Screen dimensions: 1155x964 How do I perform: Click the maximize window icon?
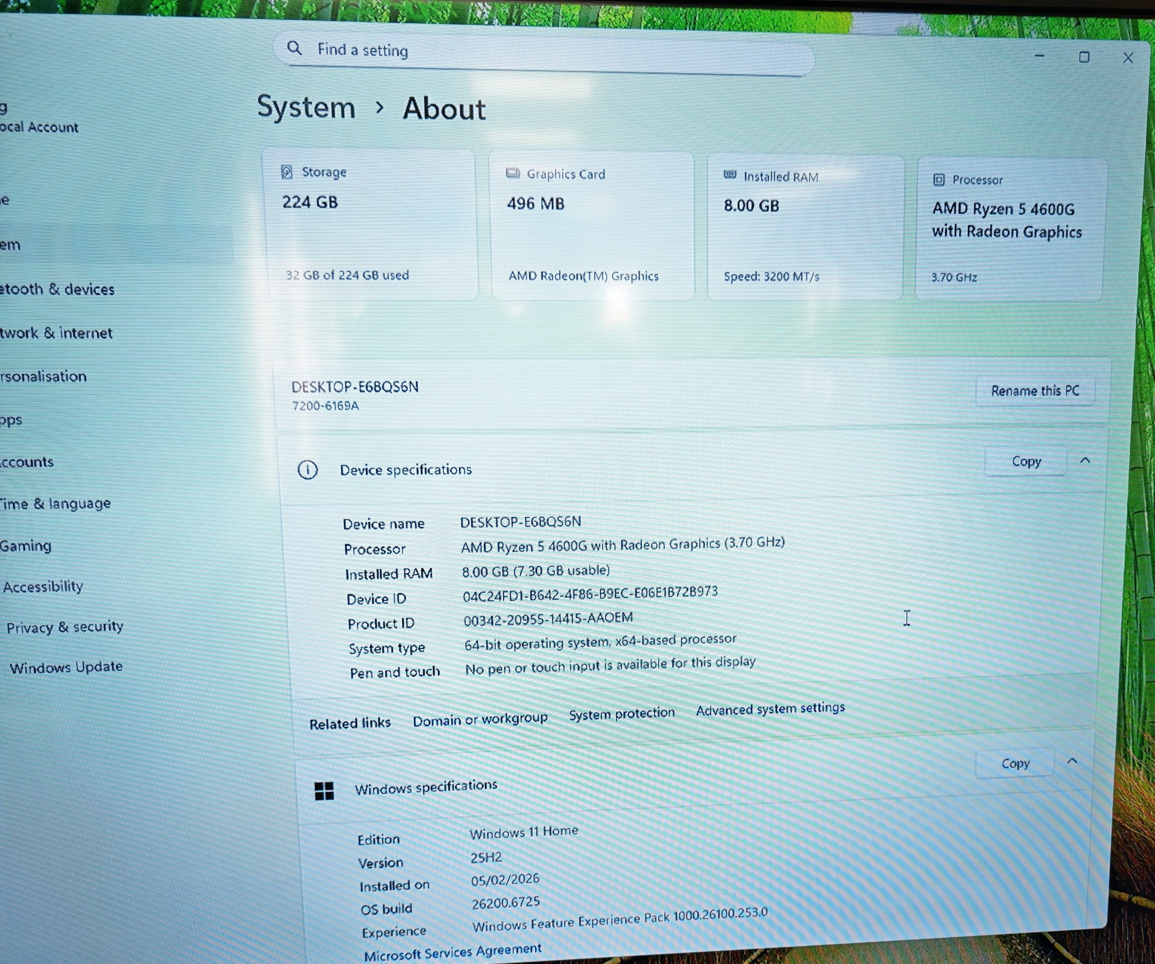tap(1083, 57)
